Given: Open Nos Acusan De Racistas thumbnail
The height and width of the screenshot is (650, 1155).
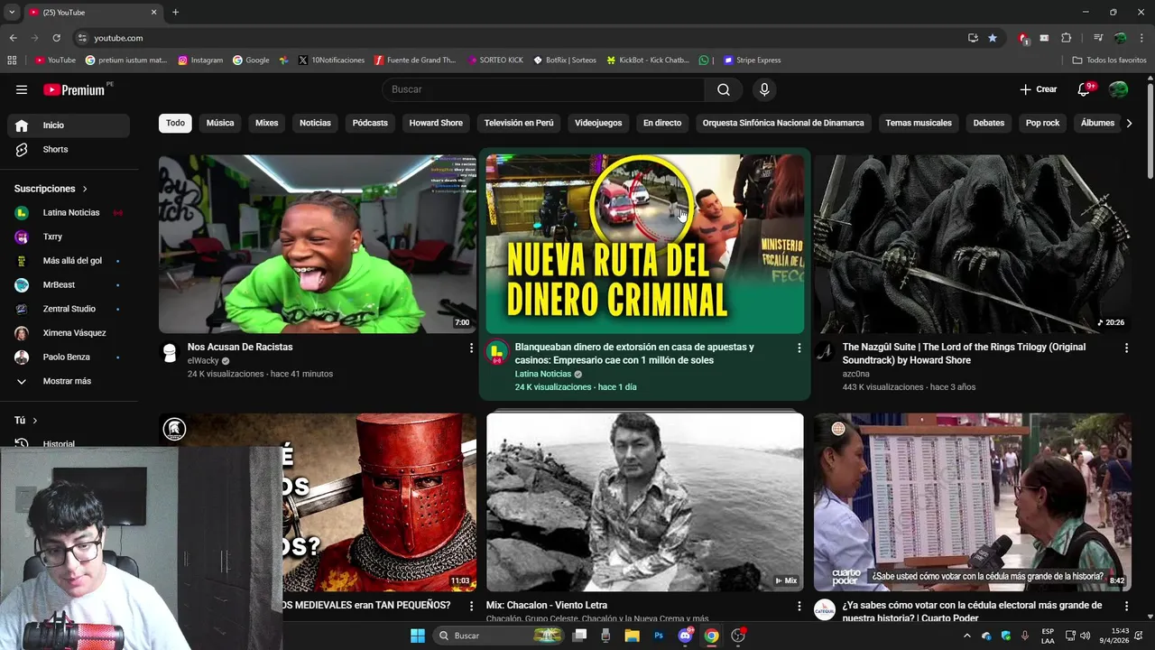Looking at the screenshot, I should point(318,244).
